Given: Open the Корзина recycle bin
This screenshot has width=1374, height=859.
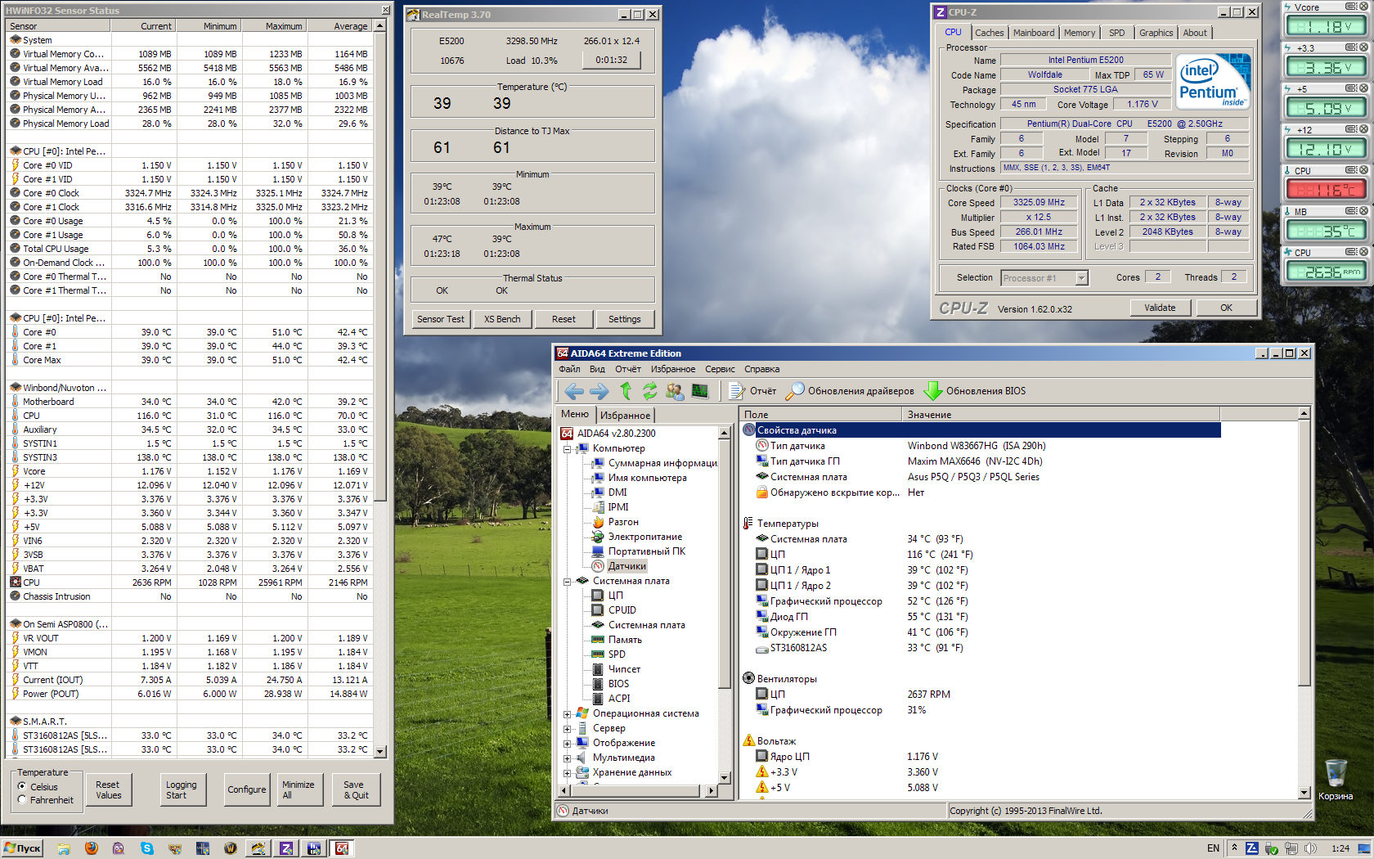Looking at the screenshot, I should (1335, 779).
